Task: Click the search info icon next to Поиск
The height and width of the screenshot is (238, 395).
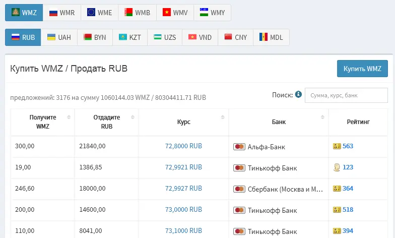Action: tap(298, 94)
